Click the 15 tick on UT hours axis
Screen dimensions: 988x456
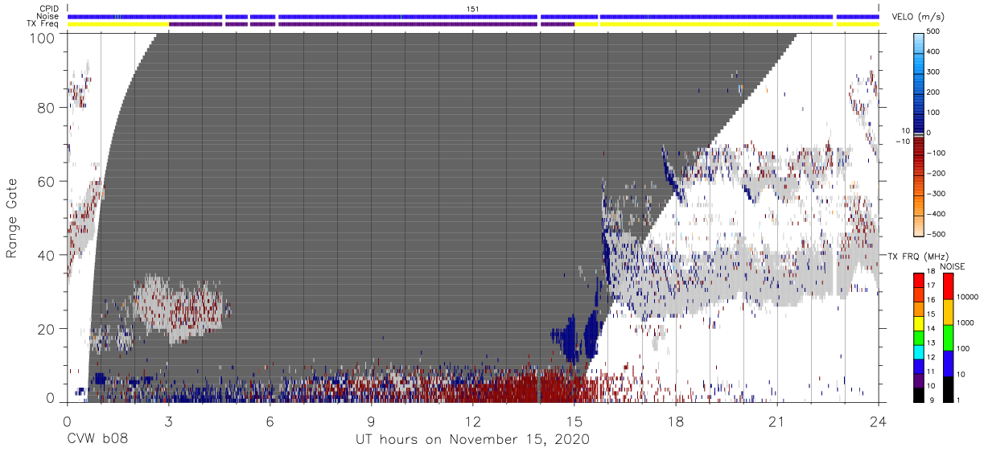[574, 420]
